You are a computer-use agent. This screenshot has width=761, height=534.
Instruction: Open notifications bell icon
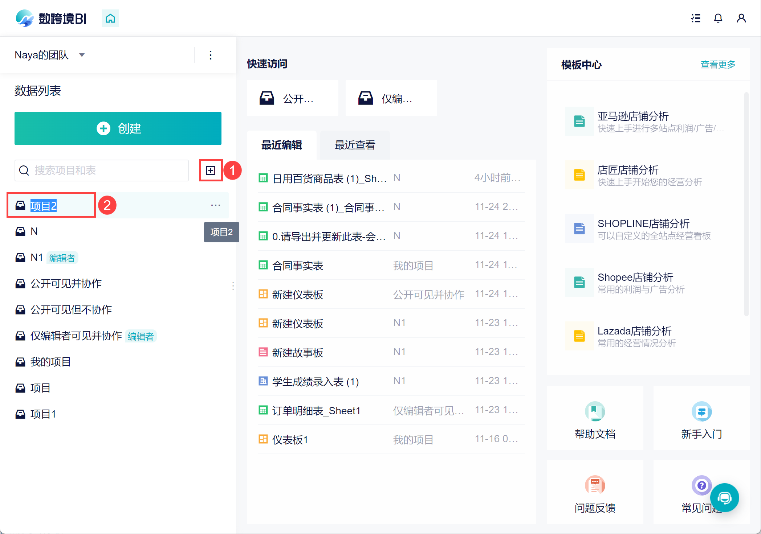pyautogui.click(x=718, y=18)
